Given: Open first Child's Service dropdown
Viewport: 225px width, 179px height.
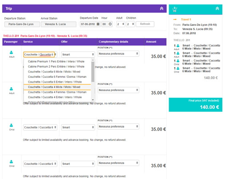Looking at the screenshot, I should coord(40,127).
